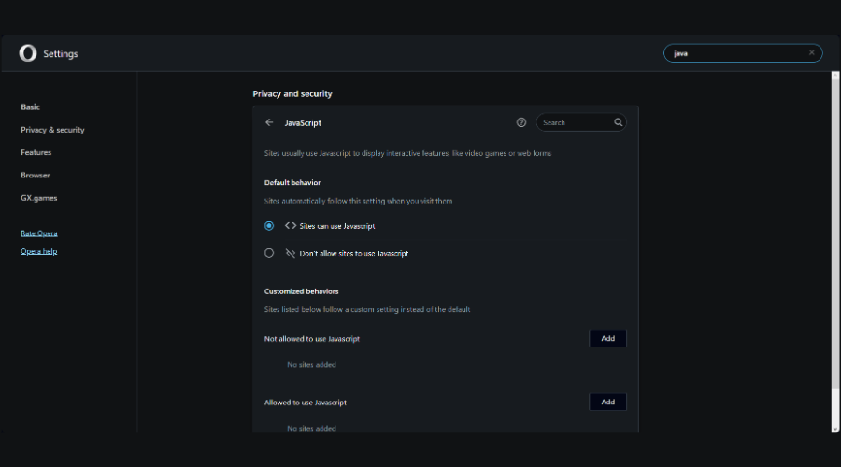Open the Basic settings section

point(31,107)
